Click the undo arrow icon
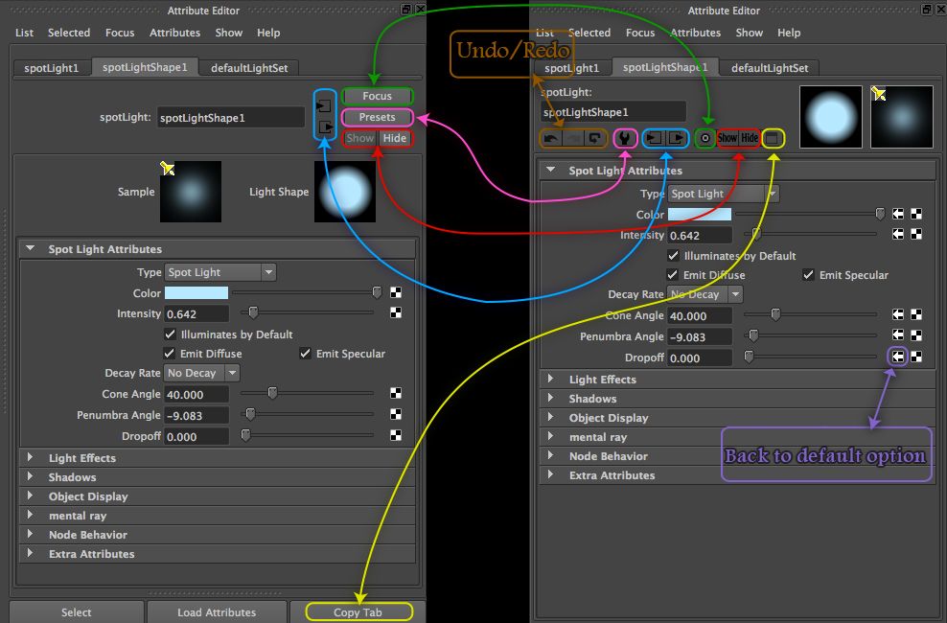Image resolution: width=947 pixels, height=623 pixels. pos(551,138)
